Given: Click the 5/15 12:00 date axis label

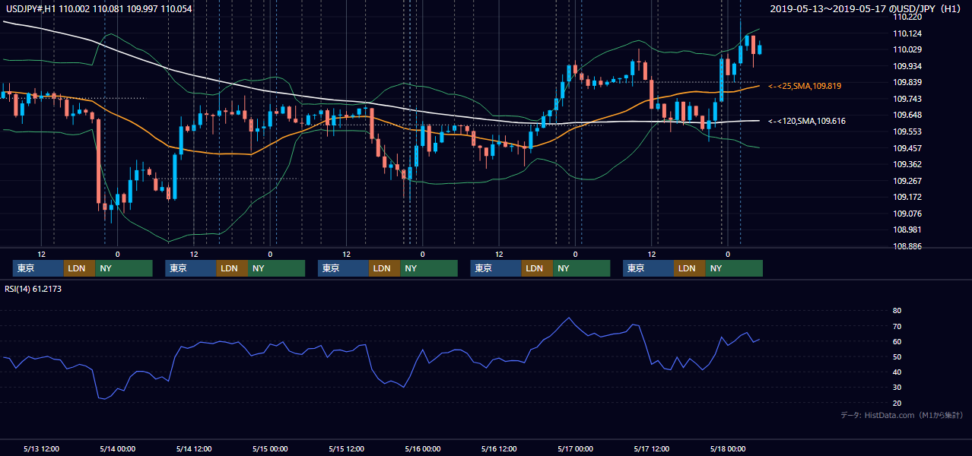Looking at the screenshot, I should tap(347, 448).
